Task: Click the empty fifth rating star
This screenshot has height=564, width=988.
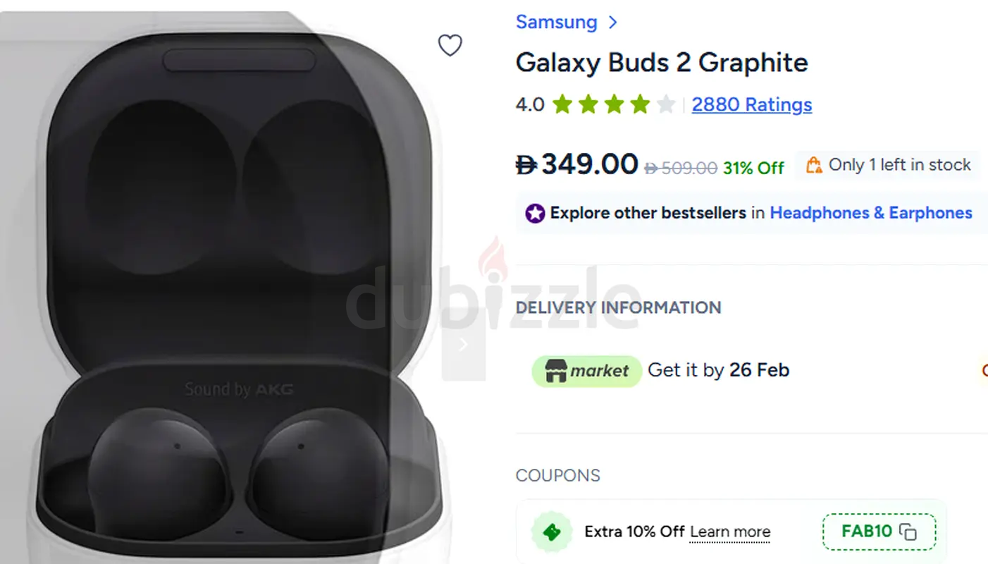Action: (666, 105)
